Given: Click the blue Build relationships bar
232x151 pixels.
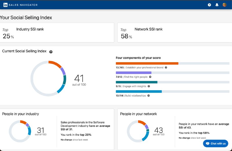Looking at the screenshot, I should tap(139, 92).
